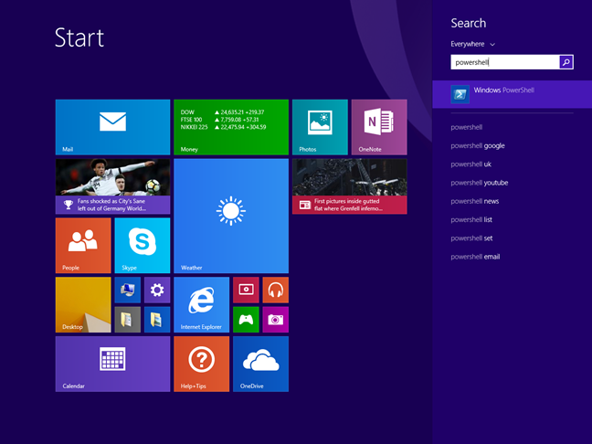The image size is (592, 444).
Task: Select the Windows PowerShell search result
Action: click(x=512, y=94)
